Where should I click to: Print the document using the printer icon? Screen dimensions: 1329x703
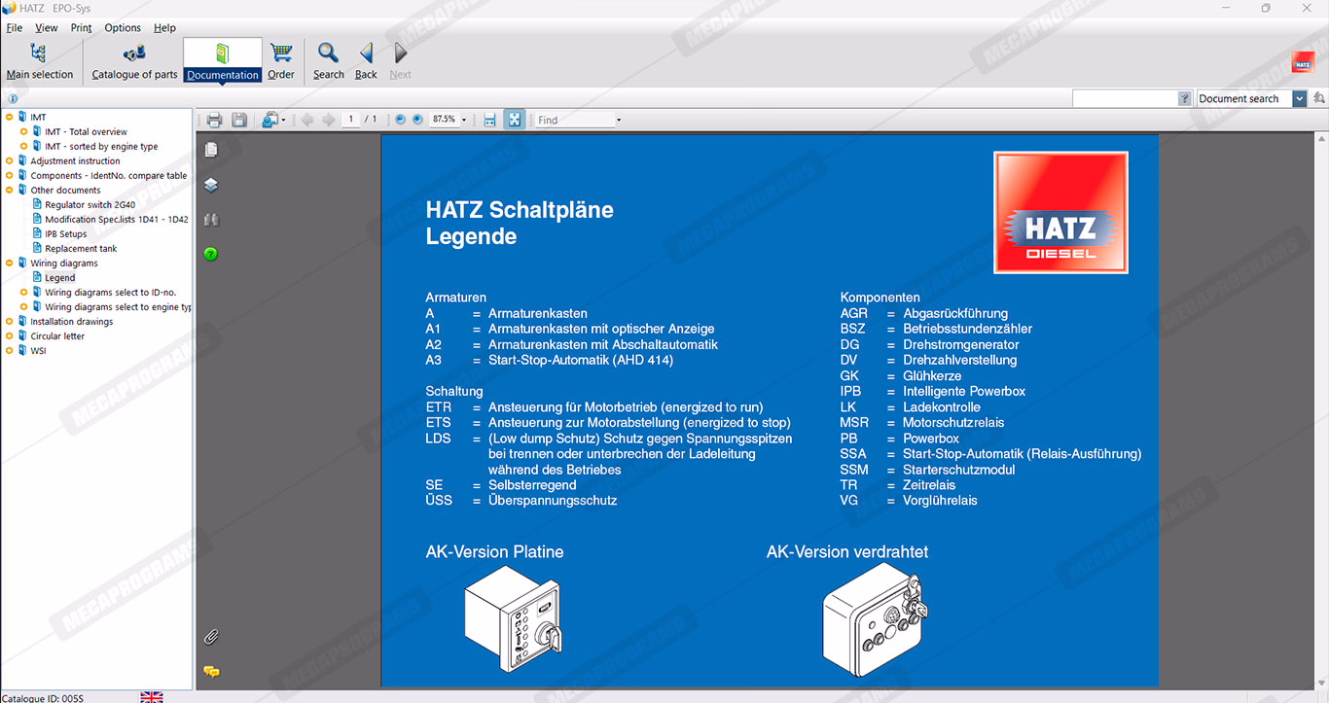point(214,120)
